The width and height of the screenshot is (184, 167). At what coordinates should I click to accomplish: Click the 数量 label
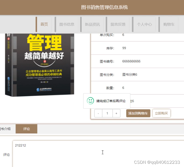[110, 88]
